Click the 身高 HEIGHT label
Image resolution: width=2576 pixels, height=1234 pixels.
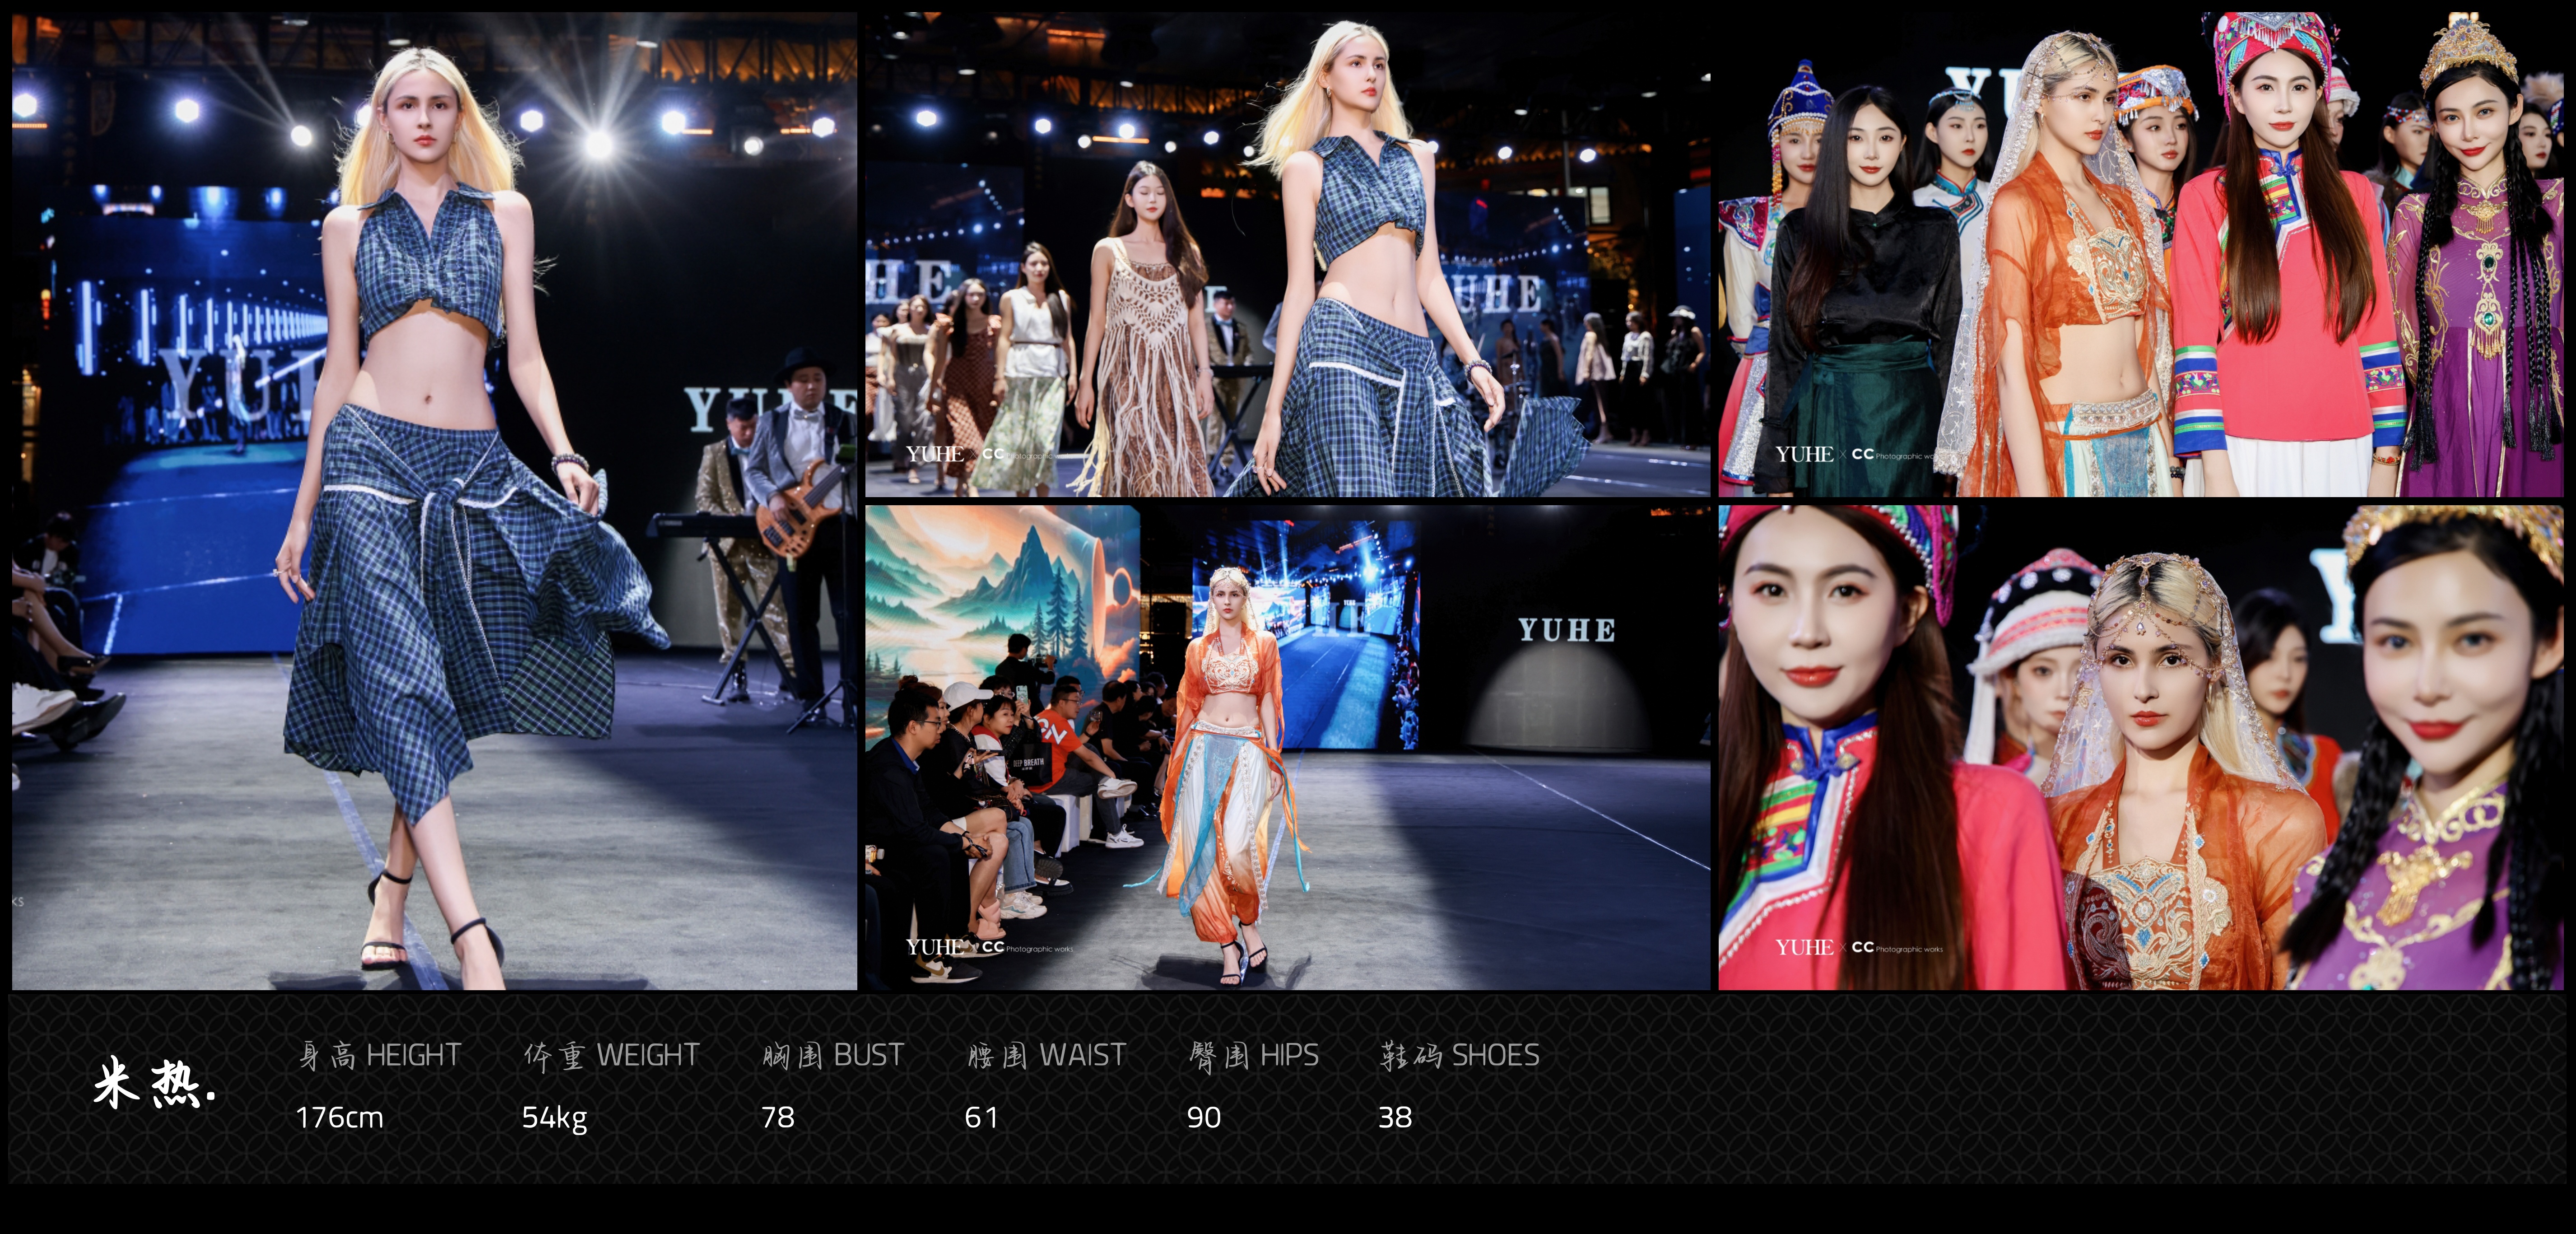pos(380,1055)
